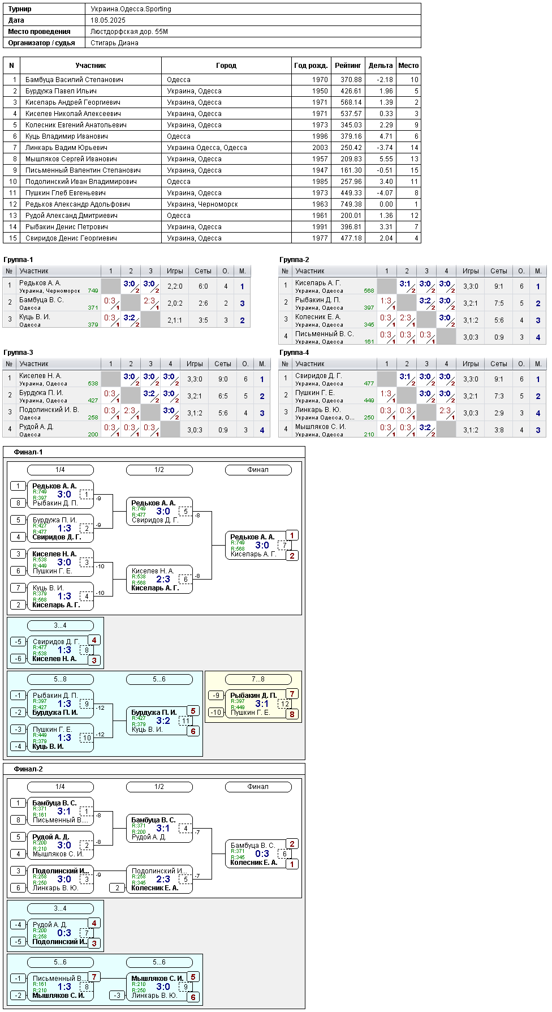Click the Группа-4 heading
The width and height of the screenshot is (552, 1012).
click(294, 353)
